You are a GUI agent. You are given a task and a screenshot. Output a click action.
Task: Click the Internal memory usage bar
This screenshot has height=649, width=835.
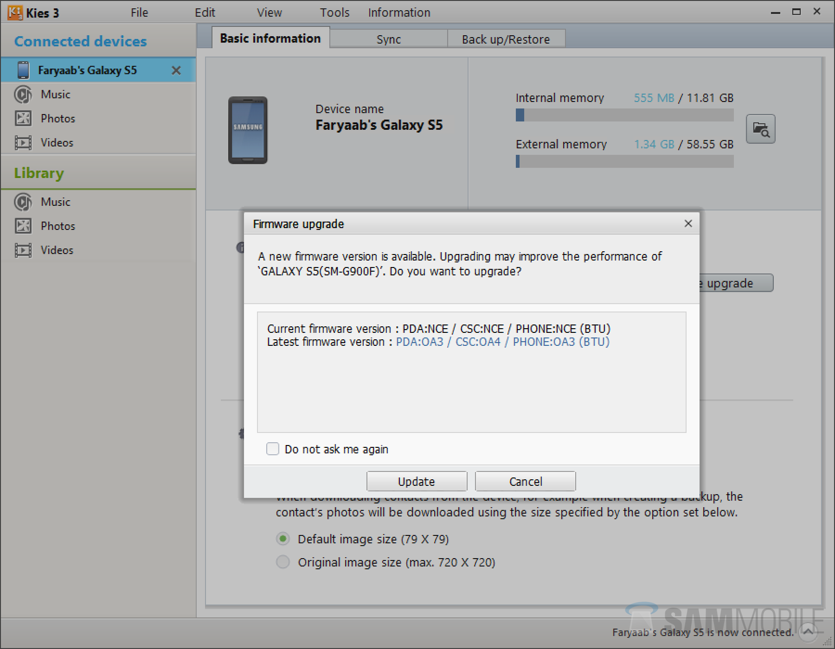tap(624, 115)
